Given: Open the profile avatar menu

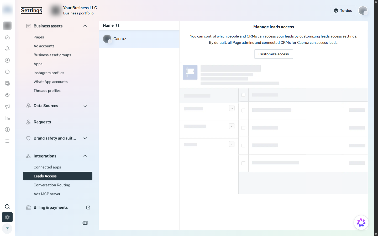Looking at the screenshot, I should pyautogui.click(x=363, y=10).
